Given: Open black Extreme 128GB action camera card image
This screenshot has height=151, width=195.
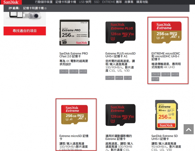Looking at the screenshot, I should pyautogui.click(x=121, y=115).
